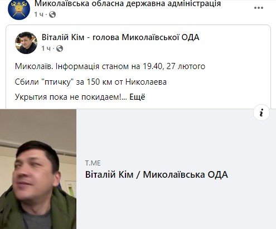The height and width of the screenshot is (229, 276).
Task: Expand post text with Ещё
Action: [137, 97]
